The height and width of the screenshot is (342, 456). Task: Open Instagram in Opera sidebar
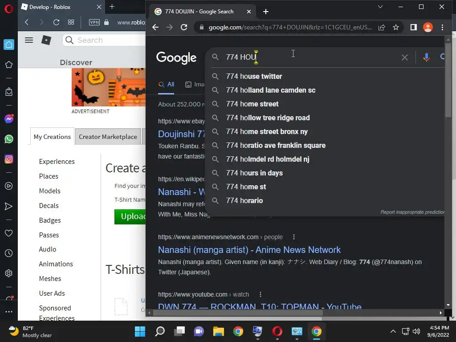click(9, 159)
